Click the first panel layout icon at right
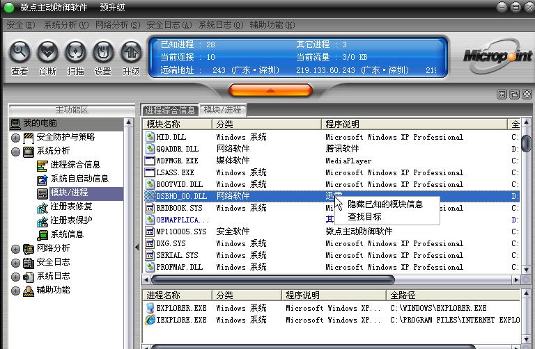Screen dimensions: 535x349 point(502,95)
